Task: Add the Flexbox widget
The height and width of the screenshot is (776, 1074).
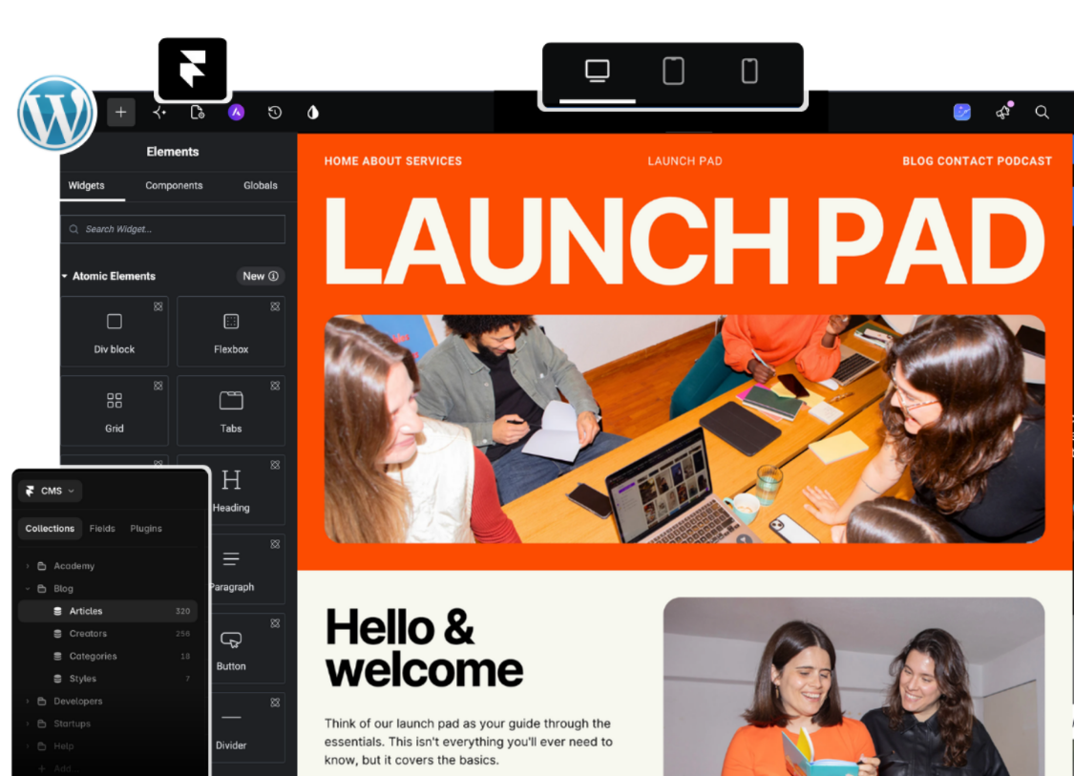Action: (231, 331)
